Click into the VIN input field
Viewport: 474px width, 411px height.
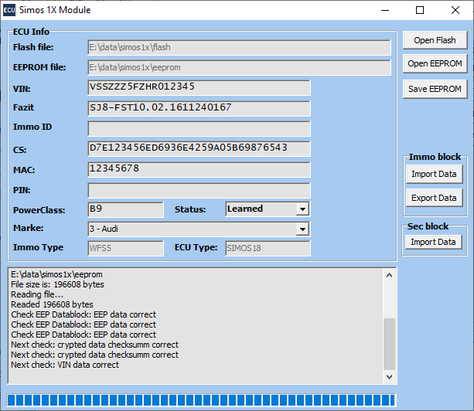pos(199,87)
